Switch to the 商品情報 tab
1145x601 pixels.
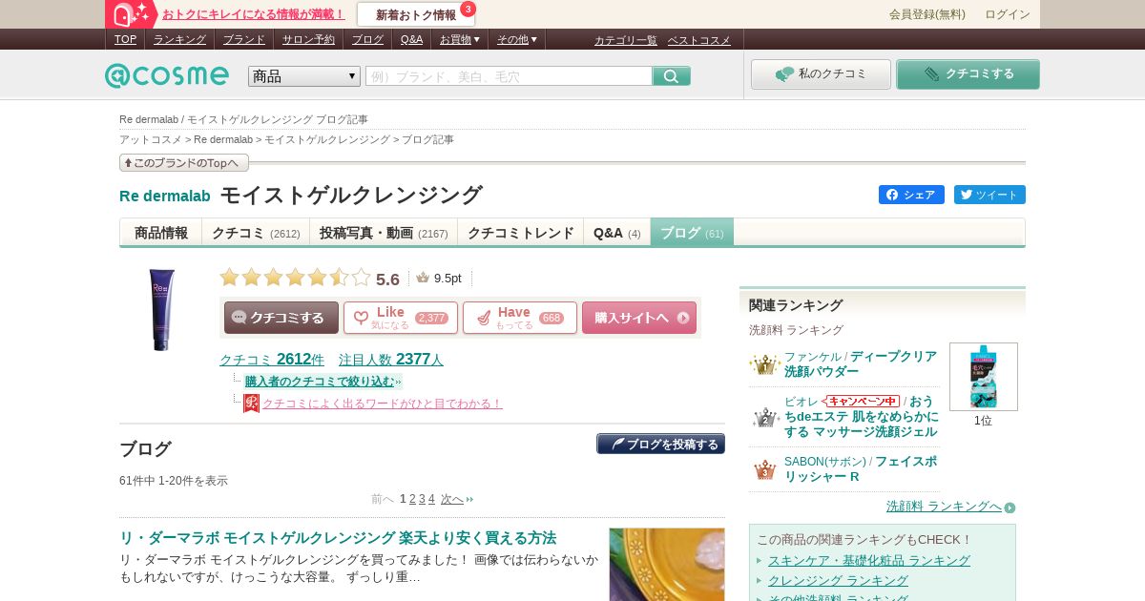click(161, 233)
